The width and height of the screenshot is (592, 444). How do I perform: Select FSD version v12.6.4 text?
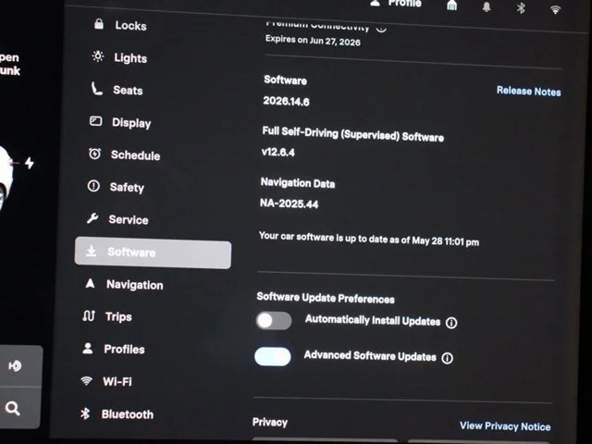pos(277,152)
